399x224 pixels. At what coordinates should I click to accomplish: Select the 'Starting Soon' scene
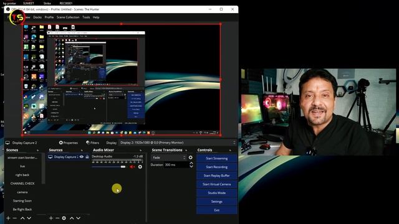pyautogui.click(x=22, y=200)
